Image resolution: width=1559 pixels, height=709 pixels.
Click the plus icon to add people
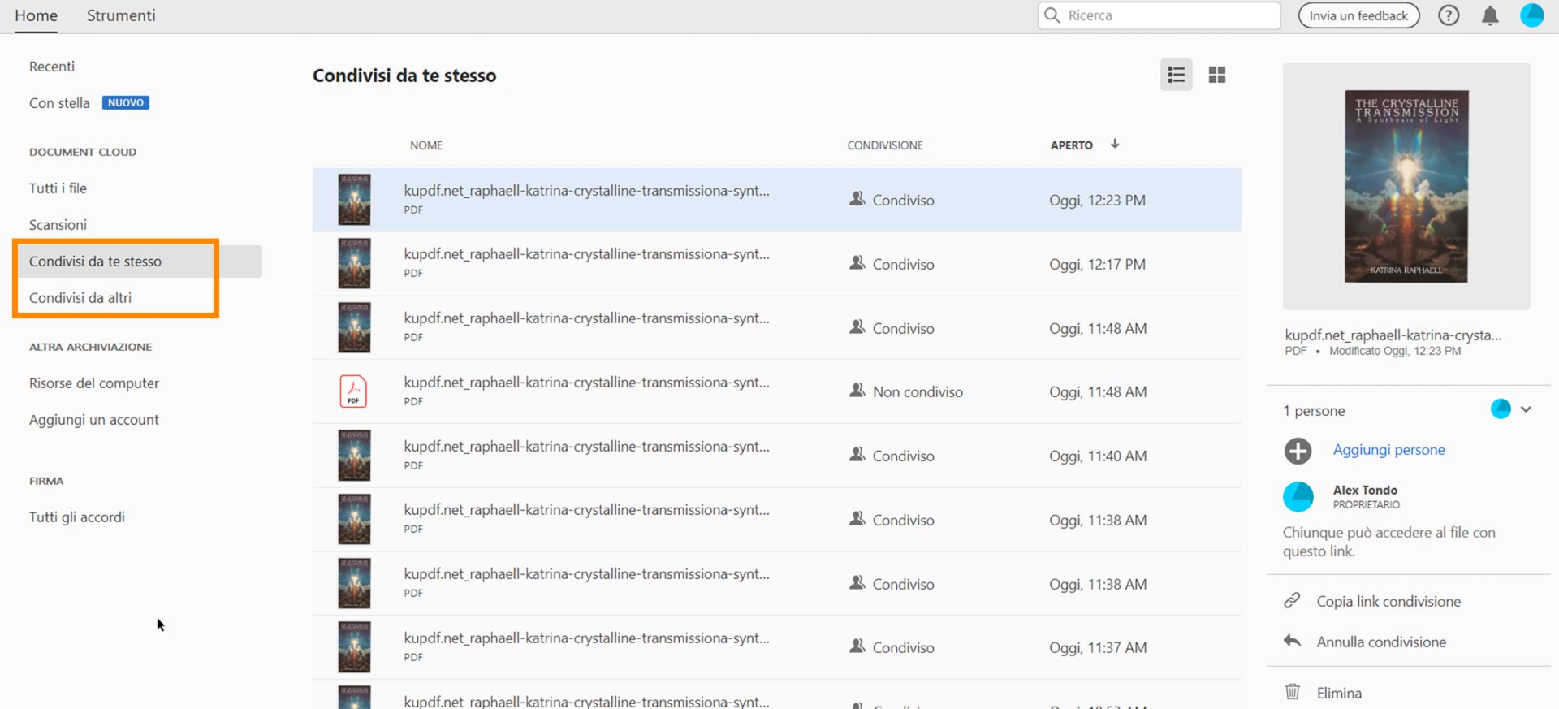click(x=1298, y=451)
